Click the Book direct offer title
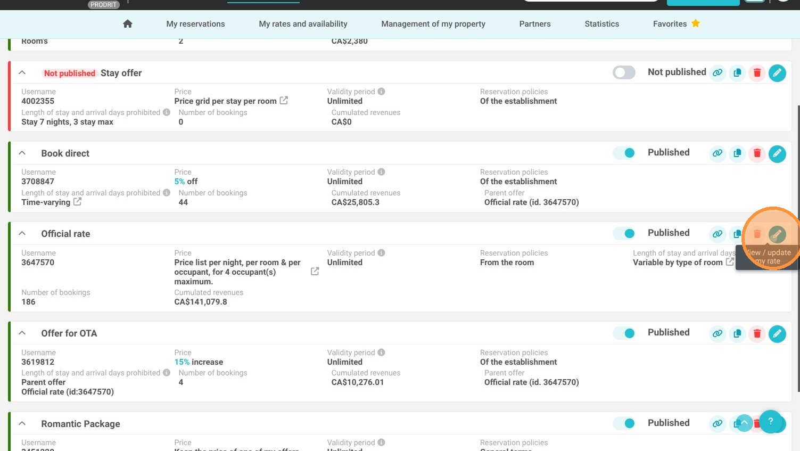The height and width of the screenshot is (451, 800). 65,153
